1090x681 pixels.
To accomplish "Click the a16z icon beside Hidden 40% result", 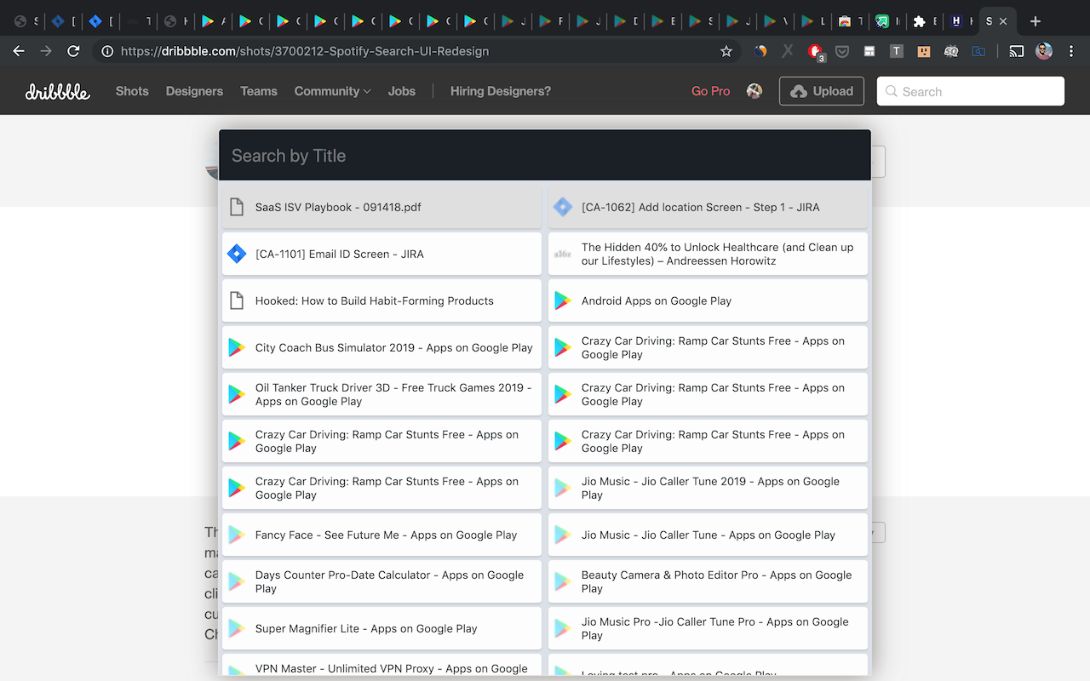I will (x=562, y=254).
